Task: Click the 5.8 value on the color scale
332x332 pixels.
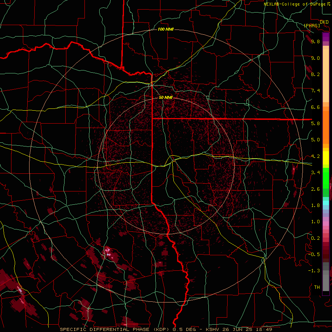Action: [x=315, y=124]
